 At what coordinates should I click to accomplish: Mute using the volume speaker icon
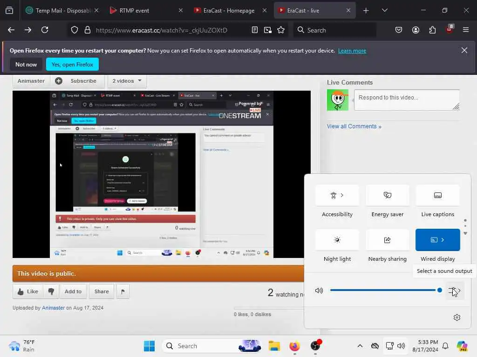pos(319,291)
